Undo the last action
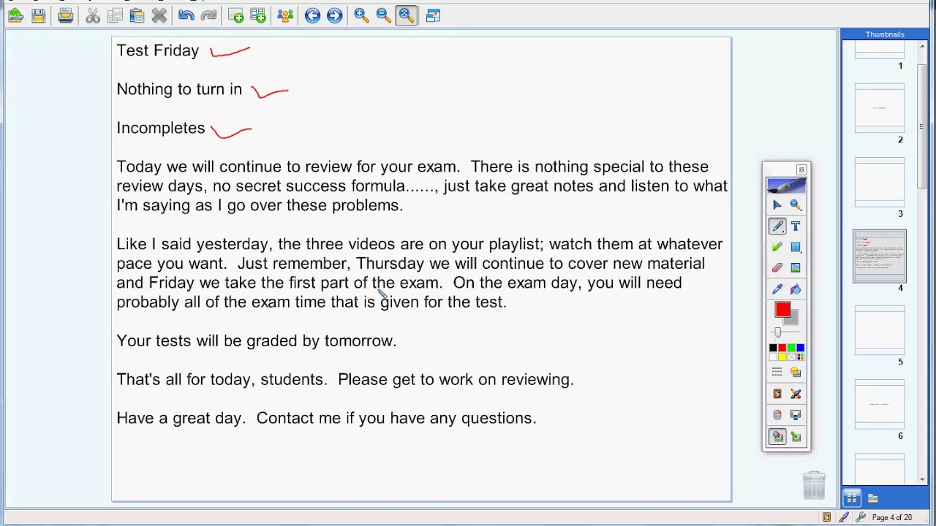The height and width of the screenshot is (526, 936). pos(186,15)
